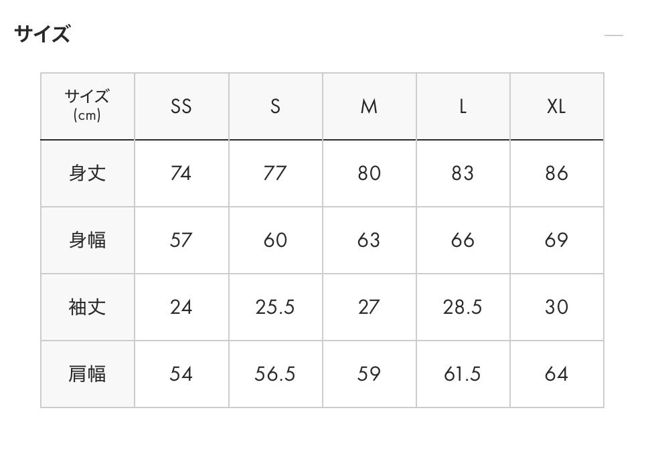The height and width of the screenshot is (457, 654).
Task: Click the 袖丈 value 28.5 for L
Action: [x=463, y=307]
